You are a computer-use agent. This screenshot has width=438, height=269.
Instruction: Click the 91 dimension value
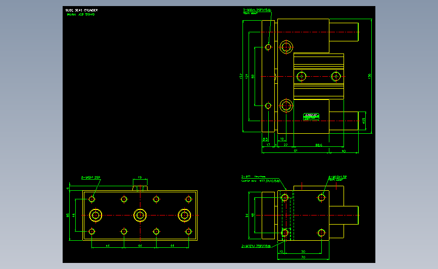(x=296, y=151)
